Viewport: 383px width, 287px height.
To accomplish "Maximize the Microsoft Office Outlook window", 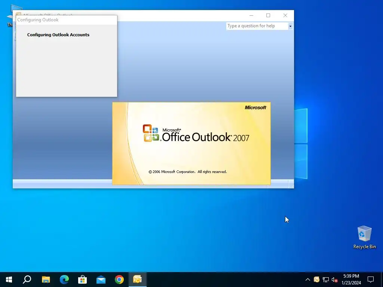I will click(268, 15).
